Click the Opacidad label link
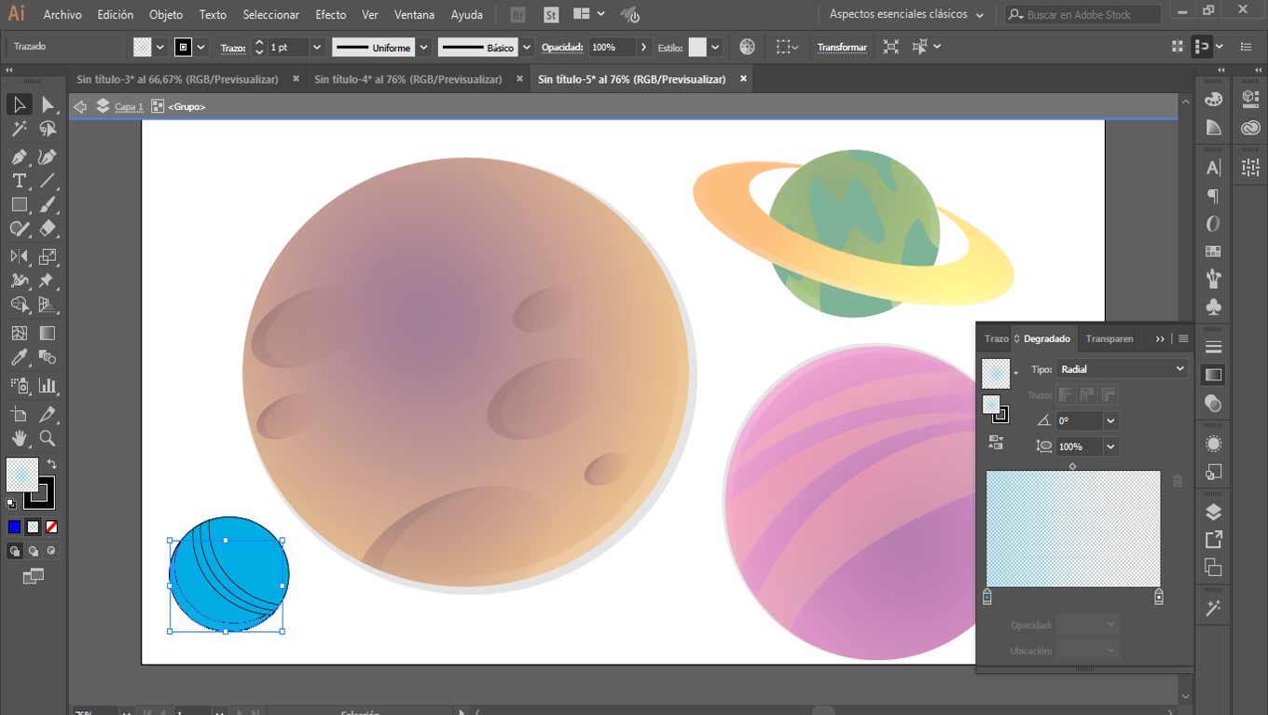Image resolution: width=1268 pixels, height=715 pixels. pos(562,47)
